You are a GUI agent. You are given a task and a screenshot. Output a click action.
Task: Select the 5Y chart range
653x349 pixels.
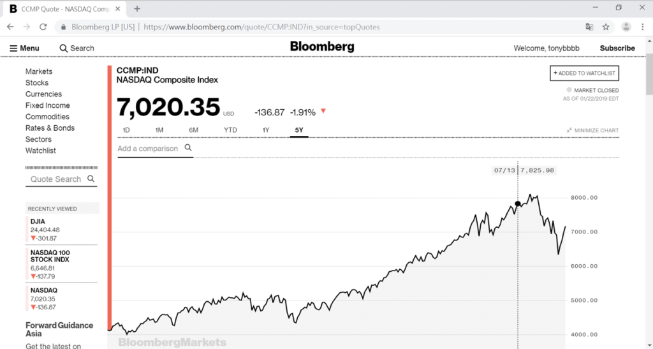[x=299, y=130]
